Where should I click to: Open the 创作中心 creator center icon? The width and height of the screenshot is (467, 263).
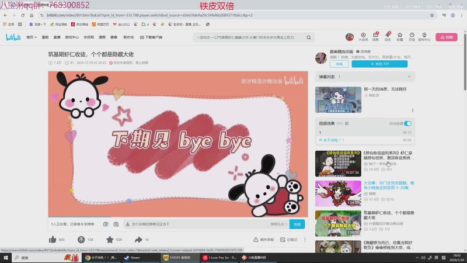[424, 37]
